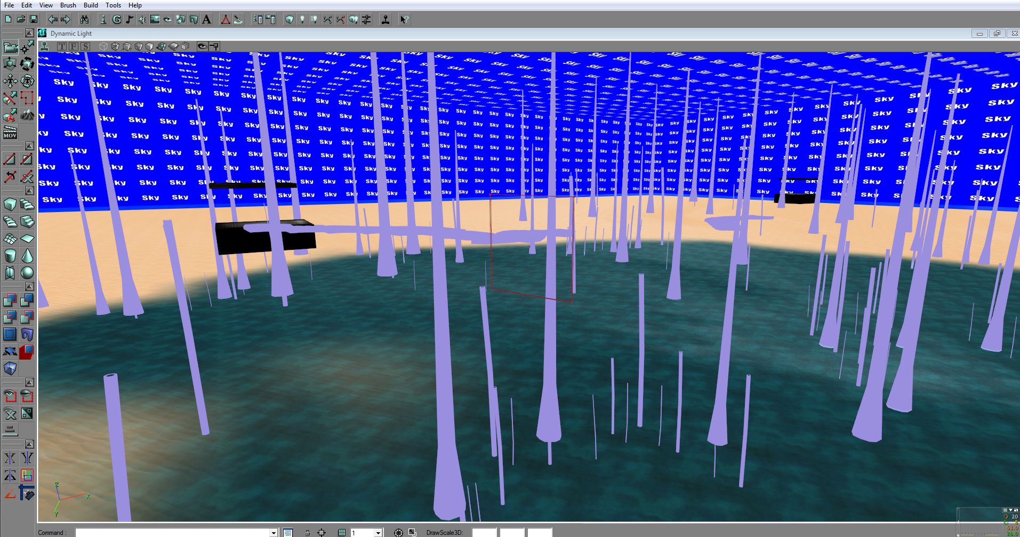Open the Build menu
Viewport: 1020px width, 537px height.
pyautogui.click(x=91, y=5)
